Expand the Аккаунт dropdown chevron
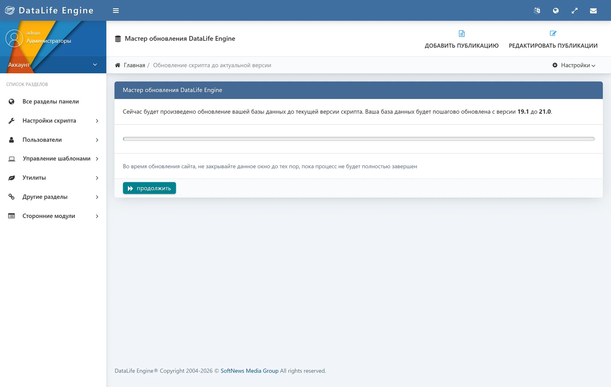 click(95, 65)
